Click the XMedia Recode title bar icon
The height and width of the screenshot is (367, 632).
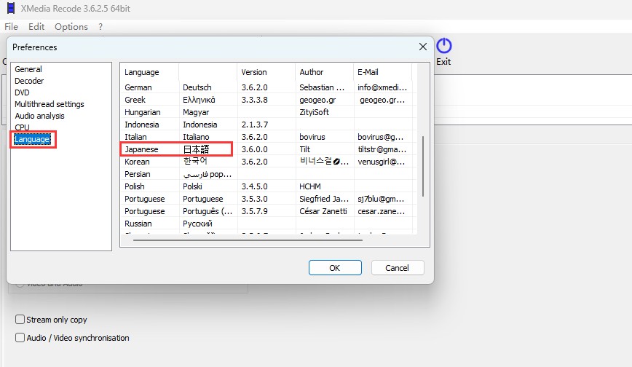pyautogui.click(x=9, y=8)
